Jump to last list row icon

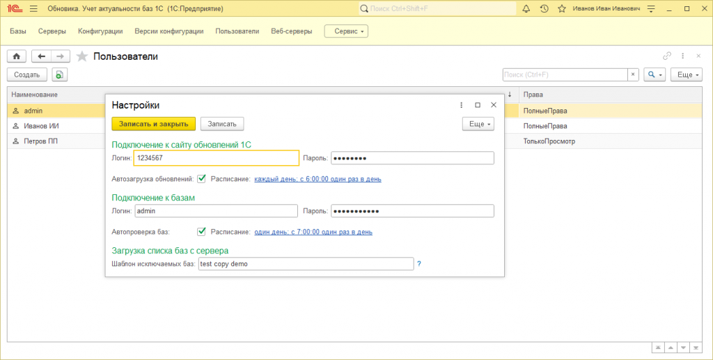pyautogui.click(x=696, y=347)
